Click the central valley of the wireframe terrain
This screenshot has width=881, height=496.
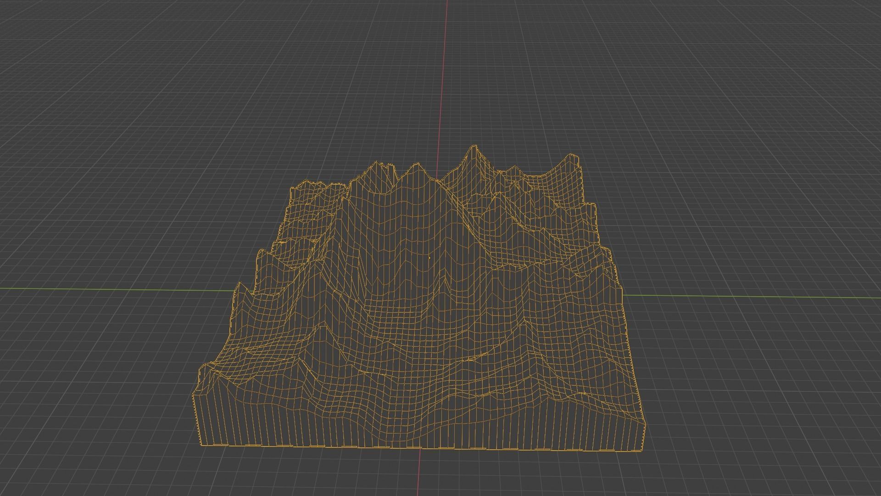click(x=413, y=321)
